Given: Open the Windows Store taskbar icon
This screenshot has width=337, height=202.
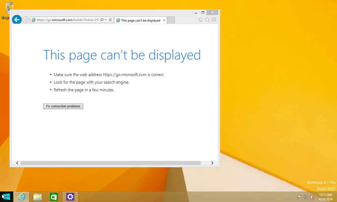Looking at the screenshot, I should click(54, 197).
